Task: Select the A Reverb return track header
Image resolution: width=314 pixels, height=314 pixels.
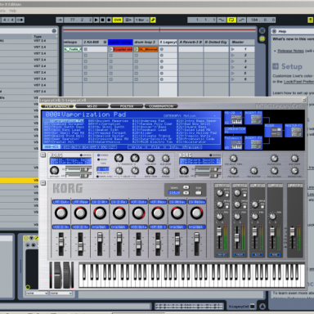Action: pos(191,43)
